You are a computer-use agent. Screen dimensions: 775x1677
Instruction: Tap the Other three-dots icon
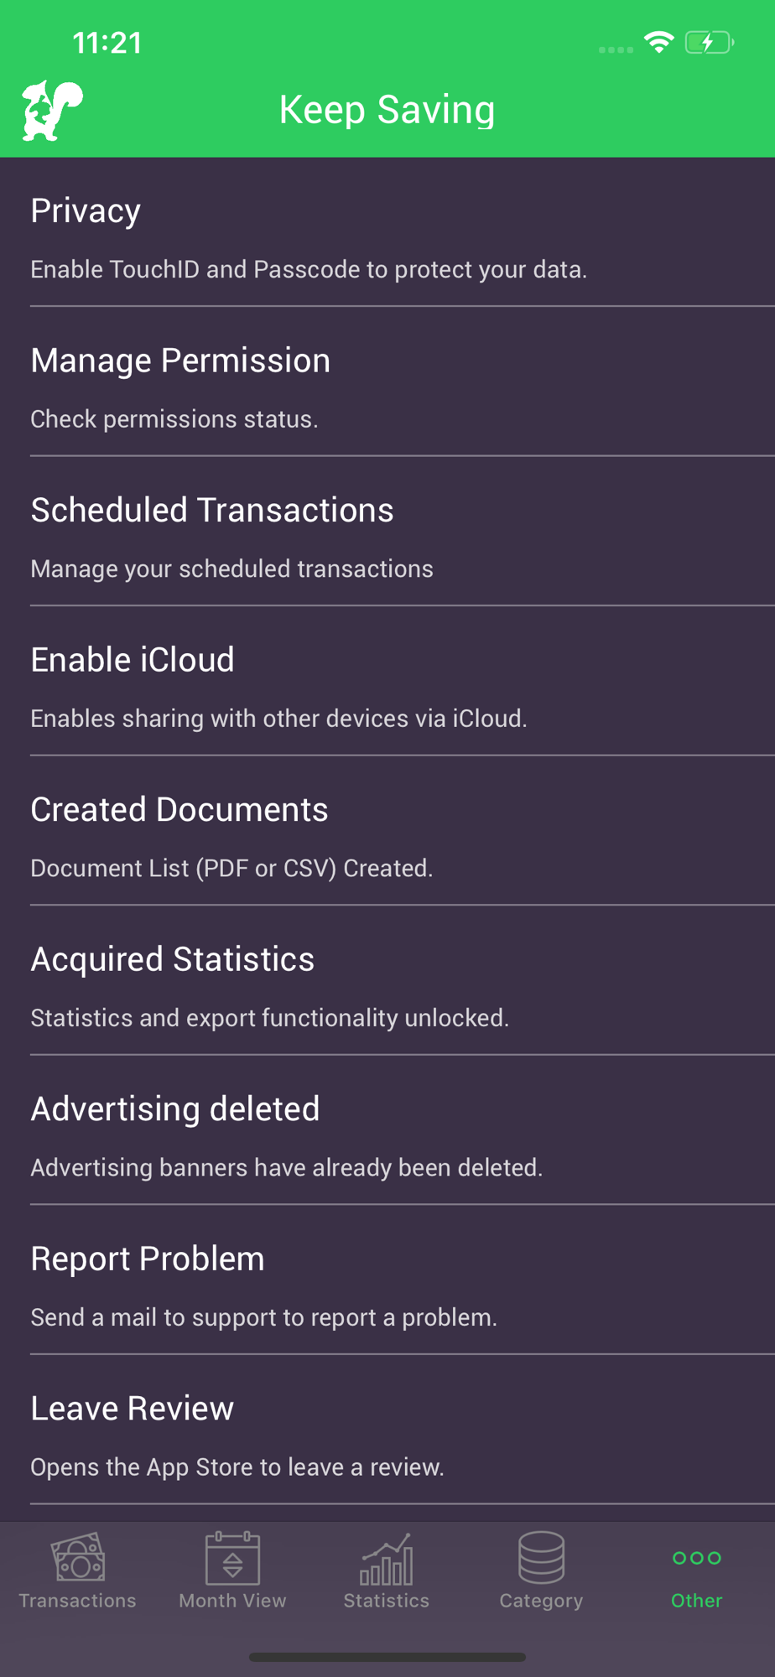coord(696,1558)
